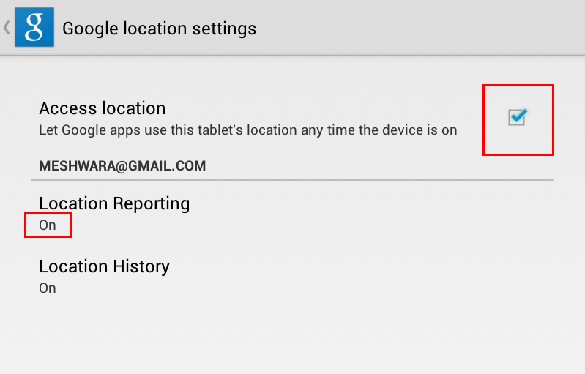Screen dimensions: 585x374
Task: Select the 'Access location' heading text
Action: coord(103,108)
